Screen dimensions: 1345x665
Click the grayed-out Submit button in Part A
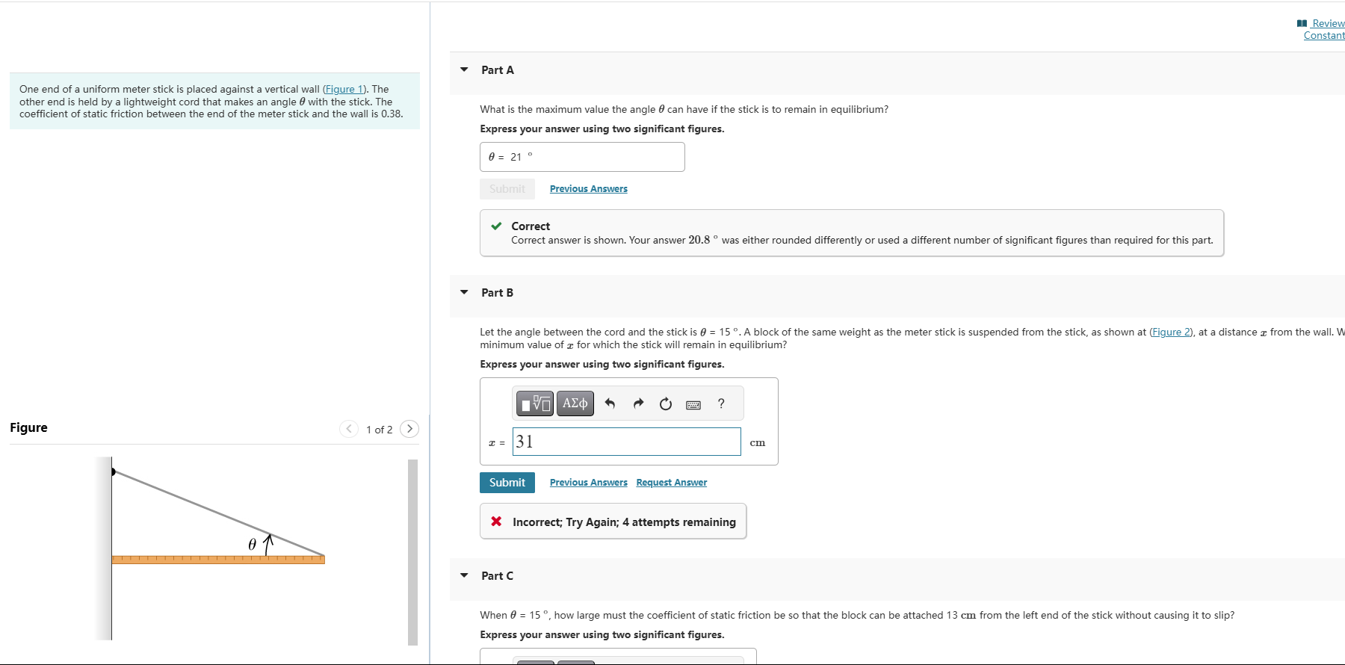pos(507,189)
